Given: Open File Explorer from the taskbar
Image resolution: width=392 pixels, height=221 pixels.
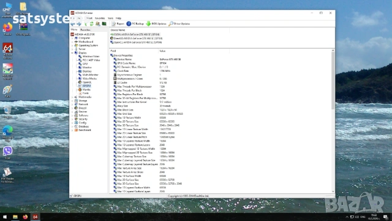Looking at the screenshot, I should click(x=15, y=217).
